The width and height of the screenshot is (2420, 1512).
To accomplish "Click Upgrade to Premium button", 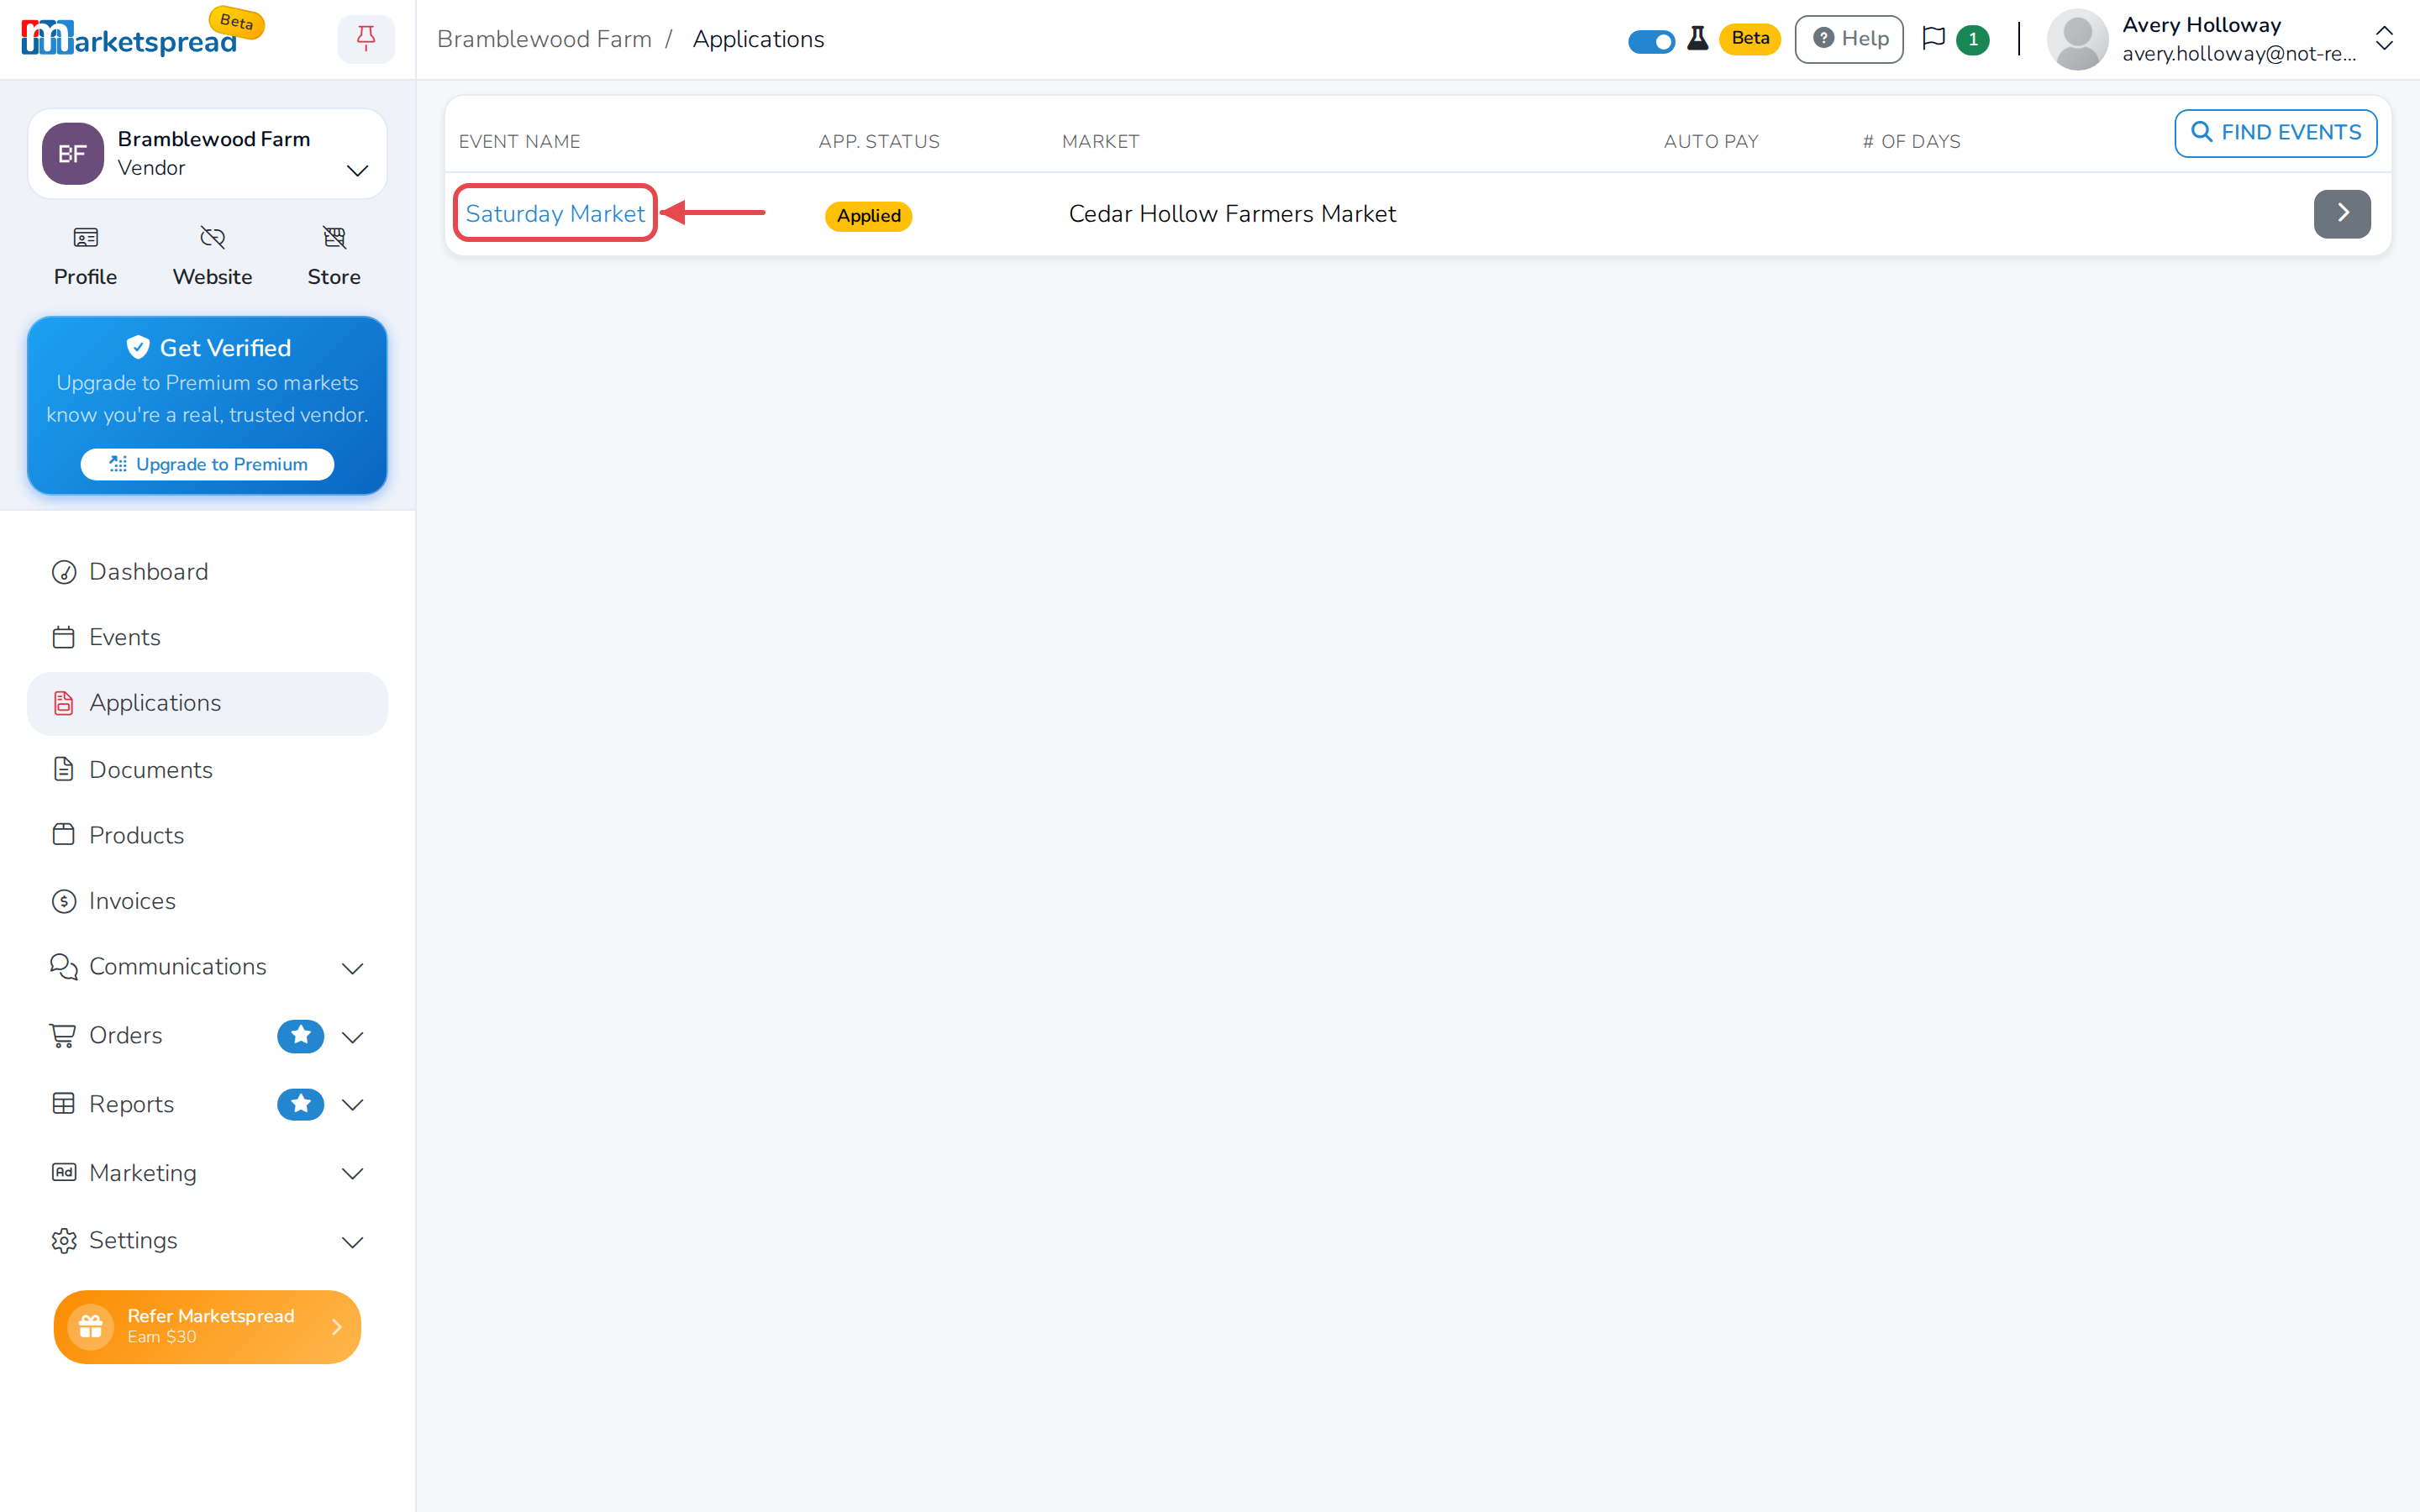I will point(207,464).
